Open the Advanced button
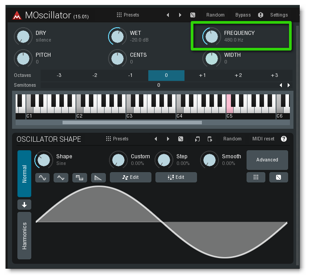Viewport: 310px width, 279px height. pyautogui.click(x=267, y=160)
